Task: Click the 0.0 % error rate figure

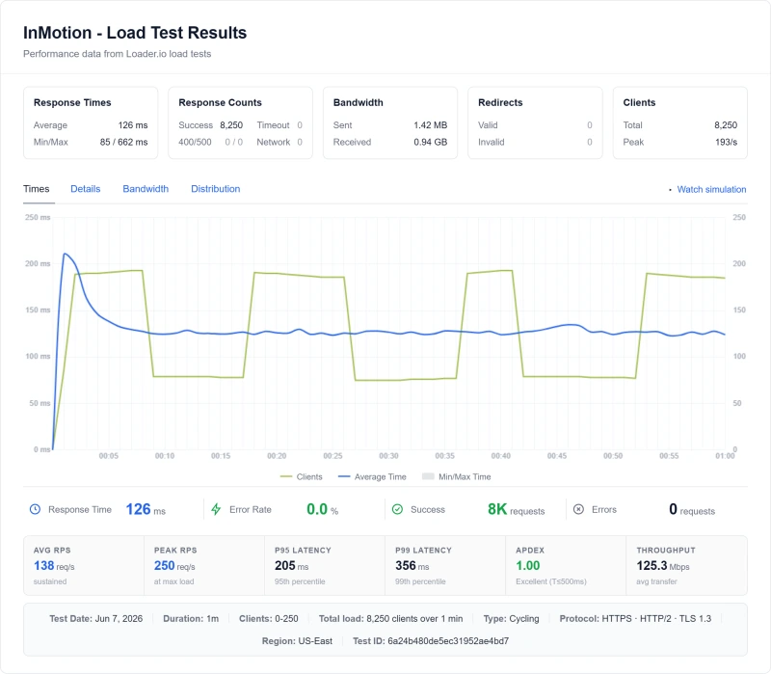Action: tap(323, 509)
